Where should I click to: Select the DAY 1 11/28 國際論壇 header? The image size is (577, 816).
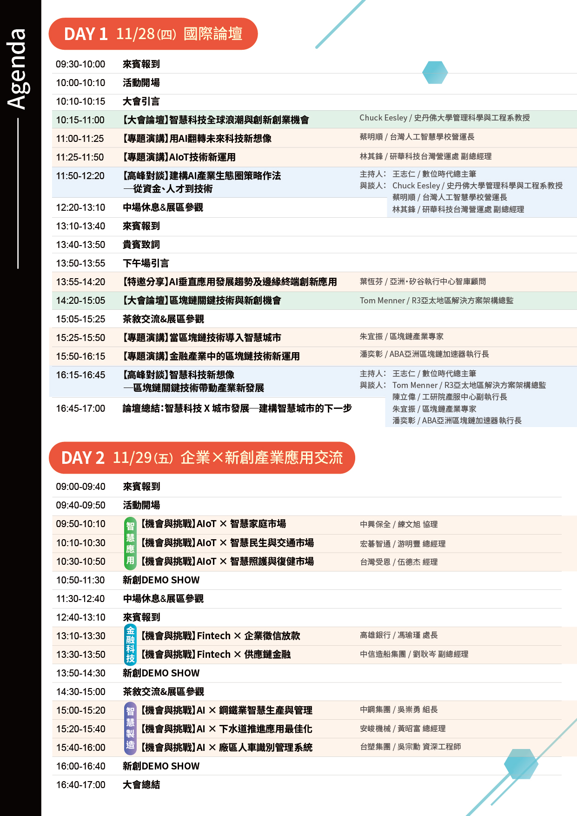pos(153,34)
